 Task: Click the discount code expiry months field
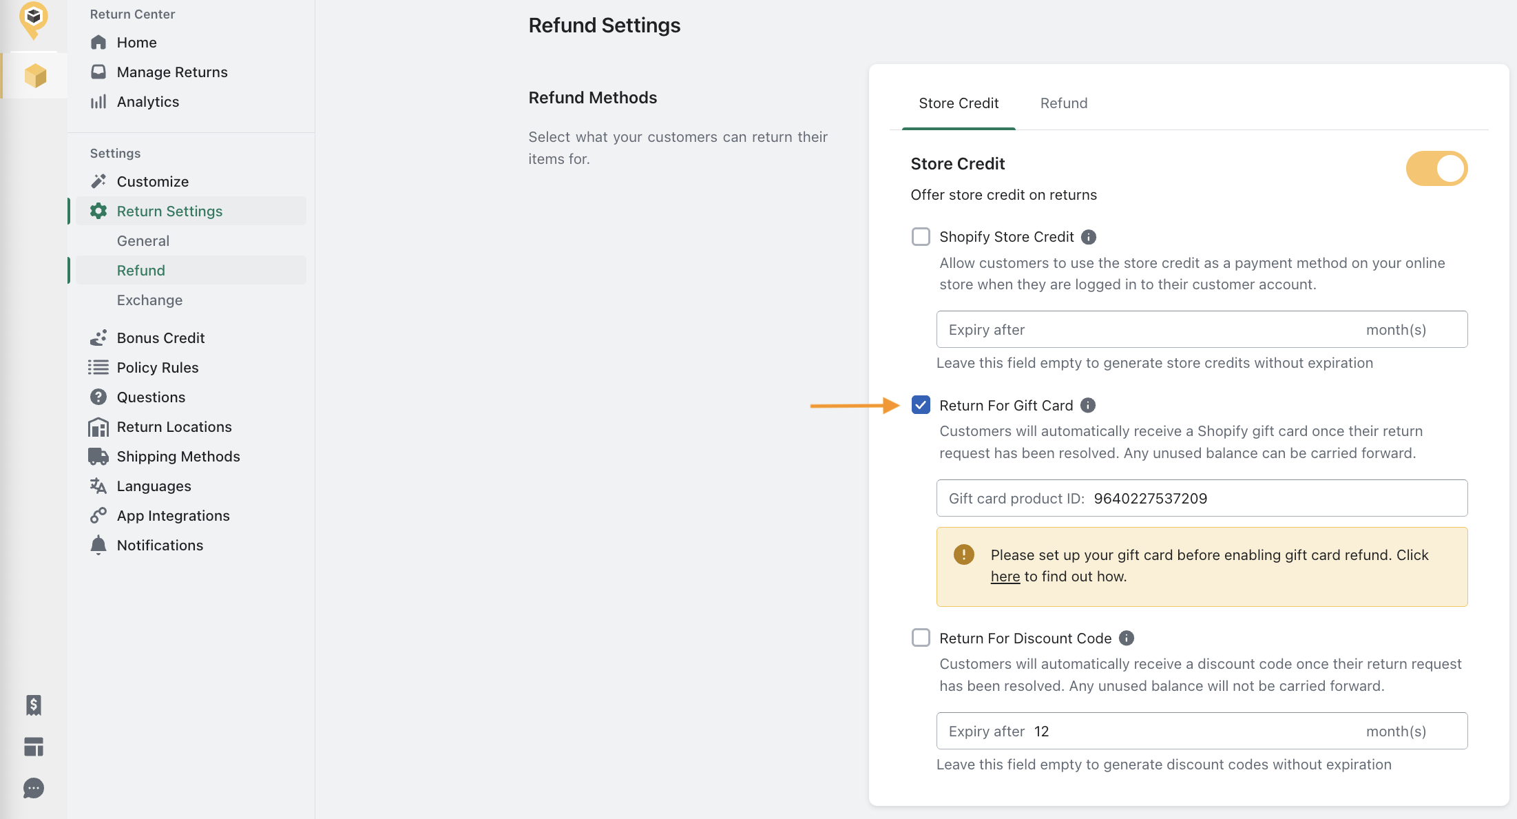(1202, 731)
